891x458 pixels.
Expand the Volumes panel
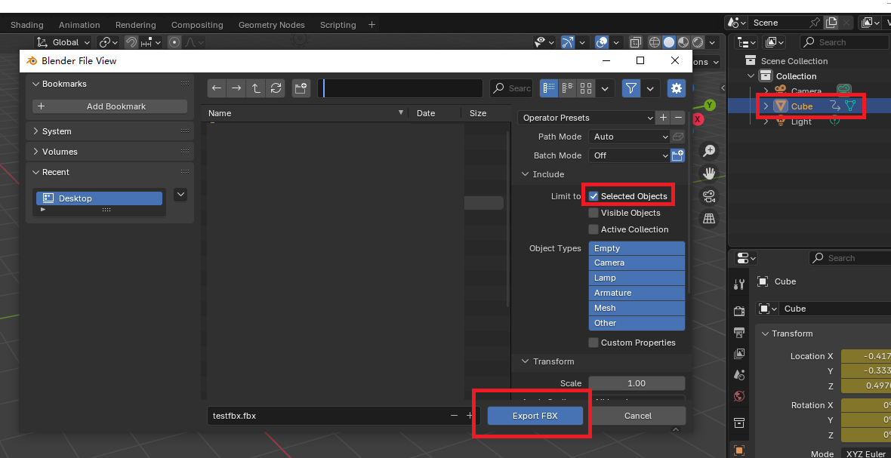point(36,152)
